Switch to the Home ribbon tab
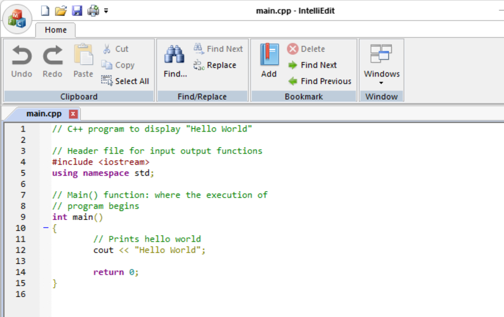This screenshot has height=317, width=504. pos(55,30)
